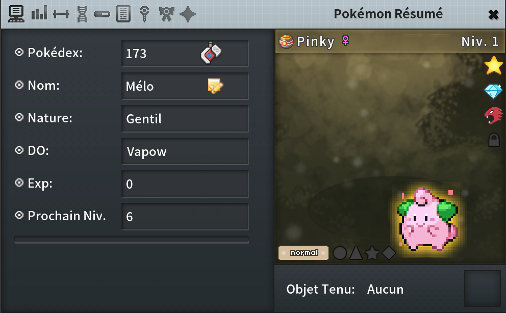Click the normal type badge
Viewport: 506px width, 313px height.
tap(303, 253)
